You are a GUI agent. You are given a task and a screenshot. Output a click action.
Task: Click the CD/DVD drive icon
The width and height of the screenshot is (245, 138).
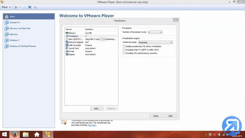(67, 39)
